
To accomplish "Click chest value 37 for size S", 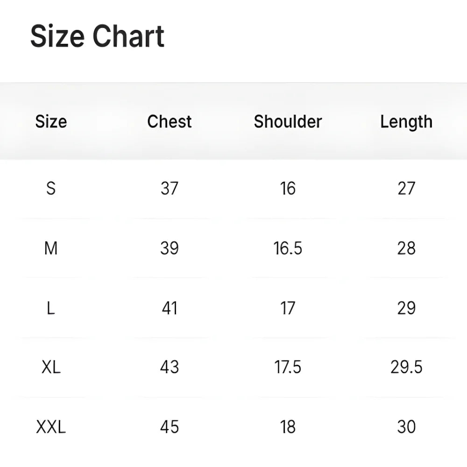I will coord(170,189).
